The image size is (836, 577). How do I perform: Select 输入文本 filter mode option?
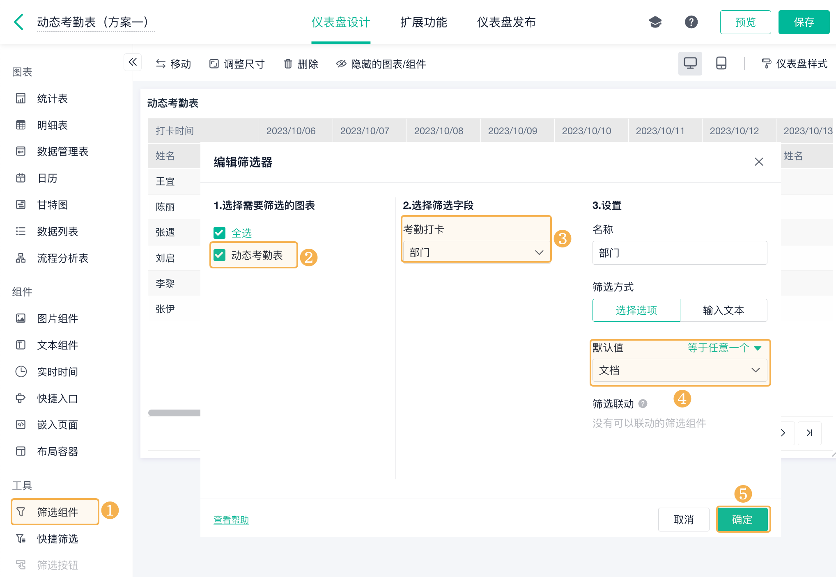[723, 310]
